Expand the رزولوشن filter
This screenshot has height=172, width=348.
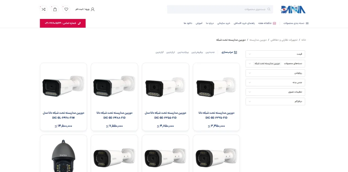pos(275,73)
